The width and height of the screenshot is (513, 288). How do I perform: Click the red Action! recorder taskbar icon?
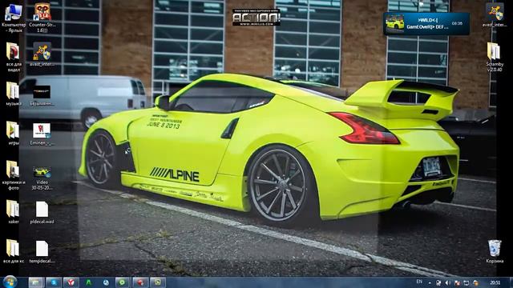tap(140, 282)
